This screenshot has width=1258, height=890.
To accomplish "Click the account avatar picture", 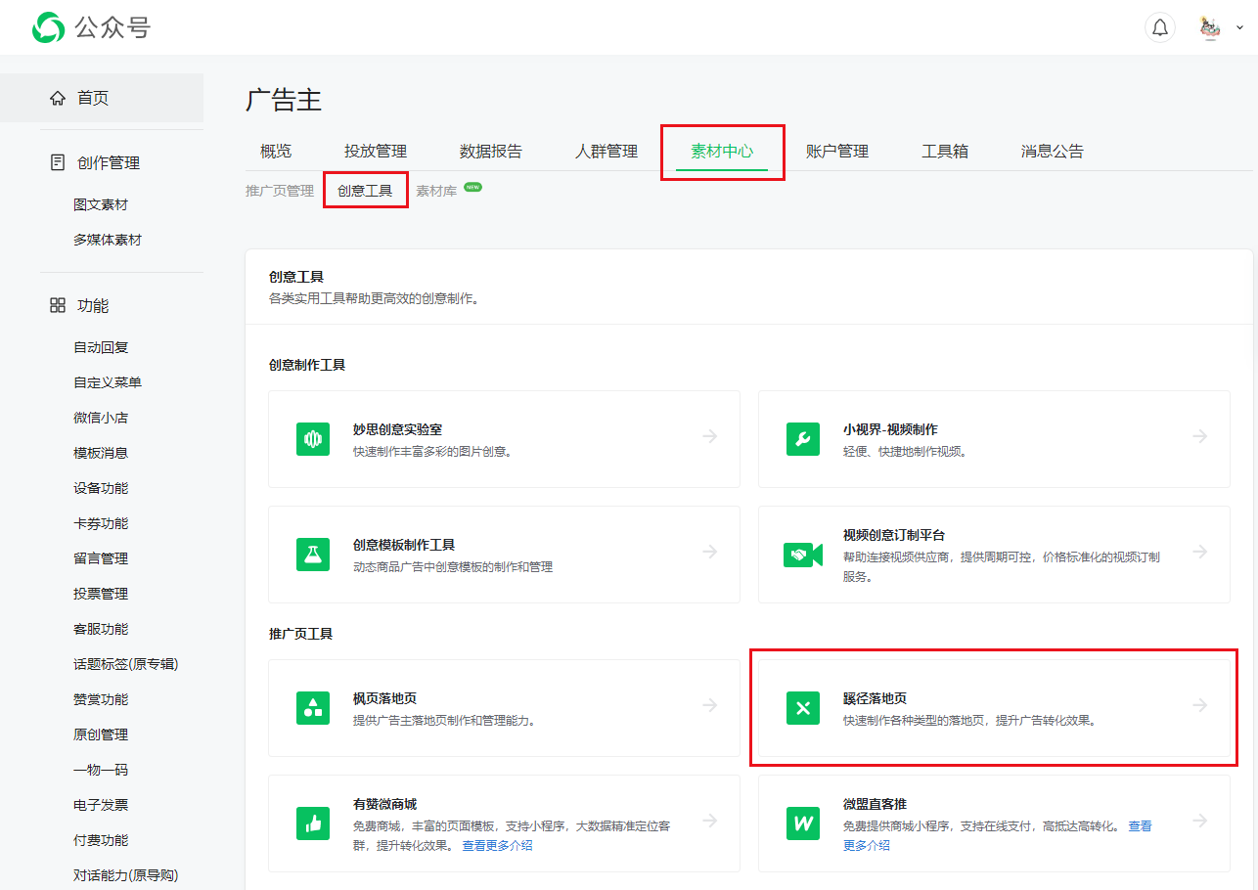I will 1210,27.
